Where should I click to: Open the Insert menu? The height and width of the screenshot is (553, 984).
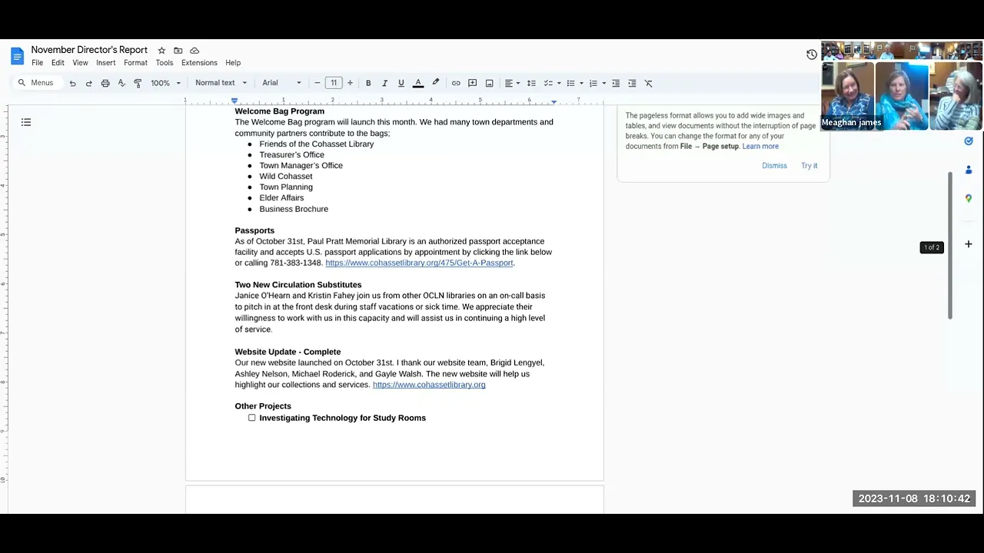(x=106, y=63)
